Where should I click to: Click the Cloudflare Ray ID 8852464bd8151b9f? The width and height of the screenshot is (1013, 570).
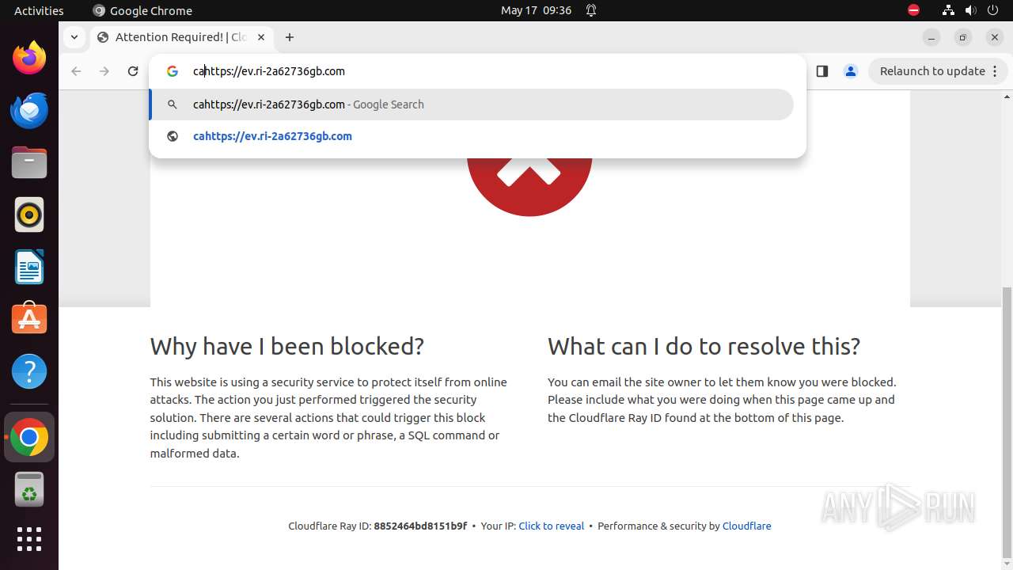[x=420, y=526]
